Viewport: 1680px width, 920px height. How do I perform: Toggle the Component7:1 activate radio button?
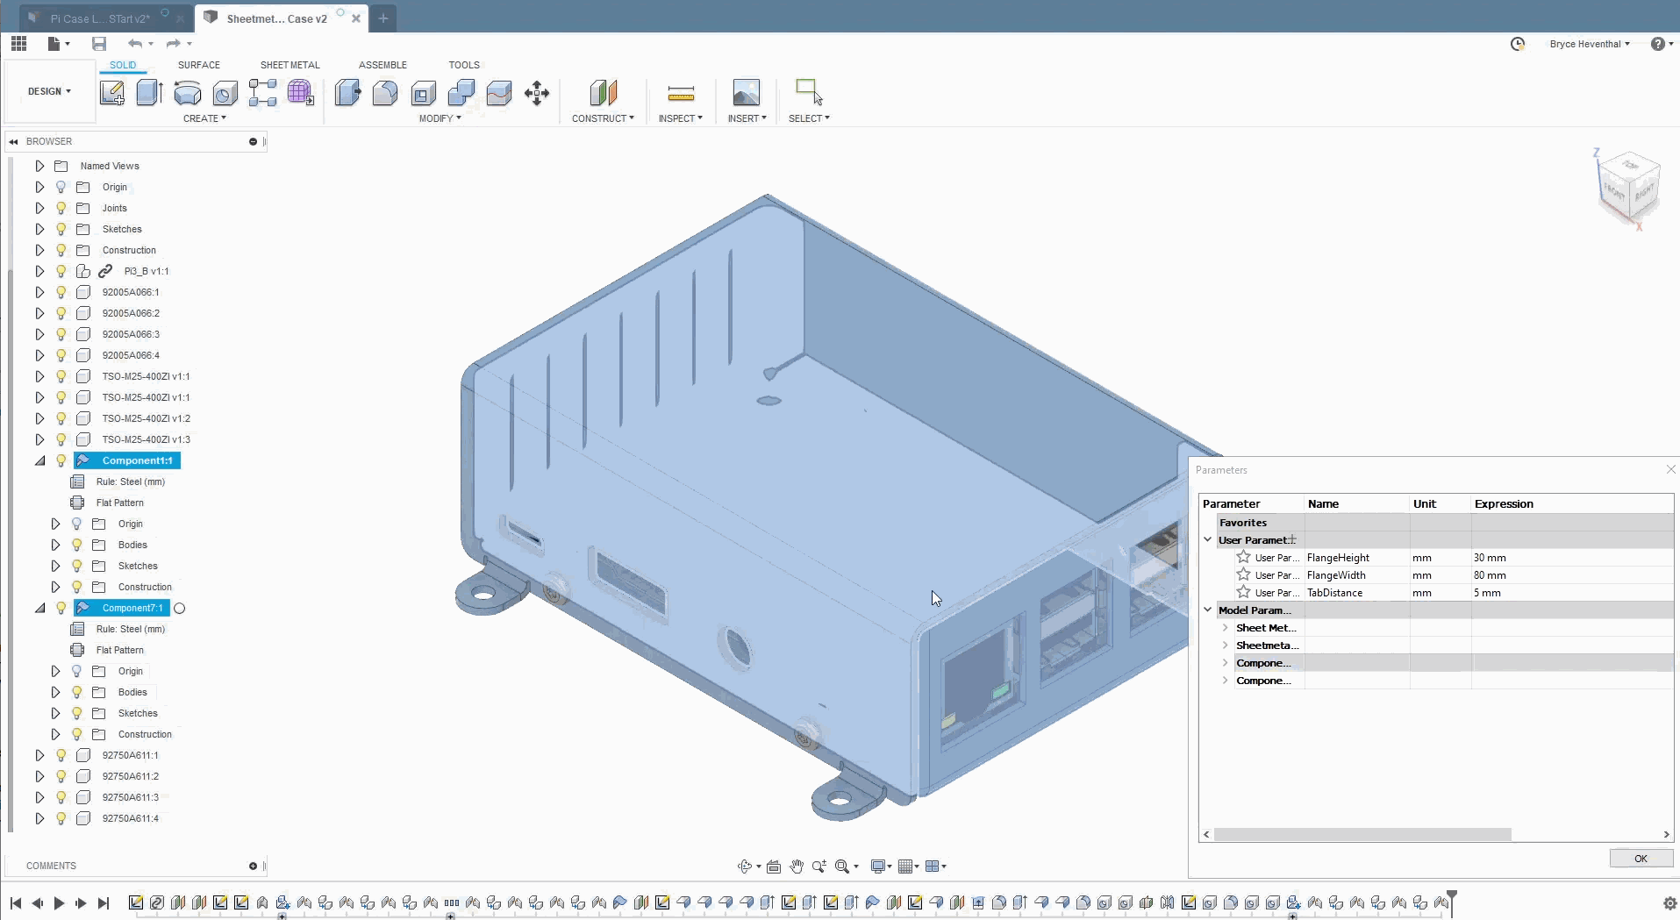click(x=180, y=608)
